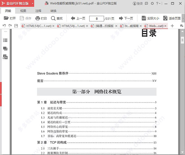185x155 pixels.
Task: Open the bookmarks outline sidebar icon
Action: pos(5,40)
